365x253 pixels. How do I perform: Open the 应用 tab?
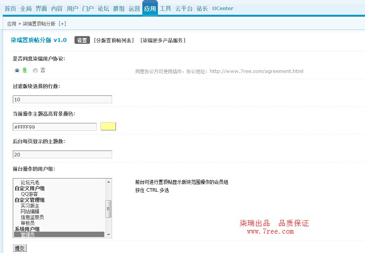tap(150, 9)
